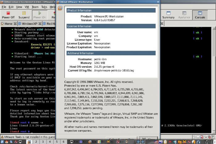216x144 pixels.
Task: Switch to the Summary view icon
Action: [x=168, y=13]
